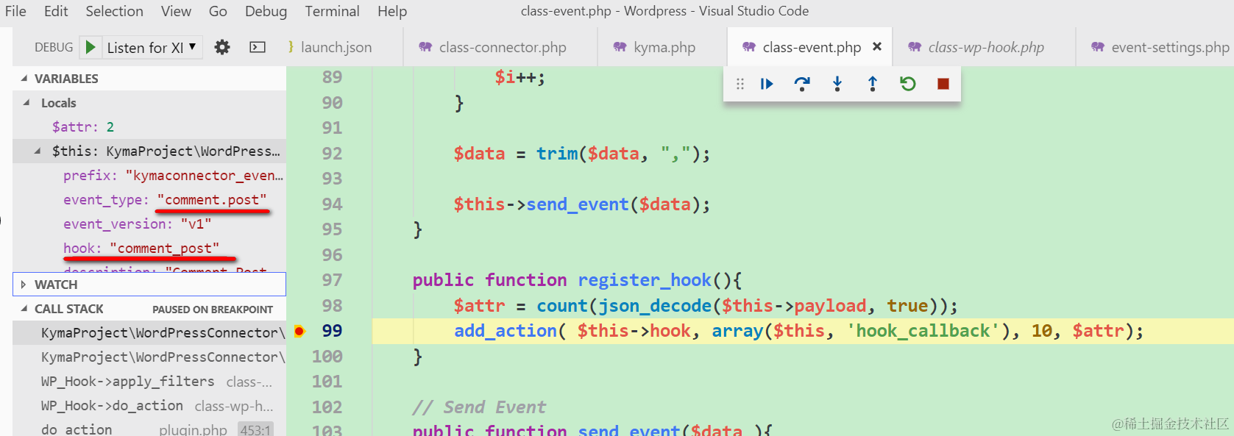Open the Debug menu
1234x436 pixels.
click(266, 11)
